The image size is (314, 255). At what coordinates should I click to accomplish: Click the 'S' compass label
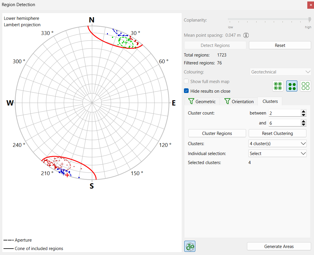coord(92,186)
